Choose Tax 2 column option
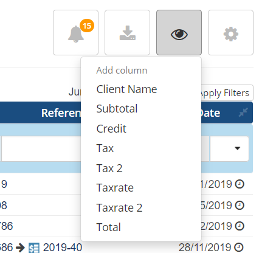 pyautogui.click(x=109, y=168)
